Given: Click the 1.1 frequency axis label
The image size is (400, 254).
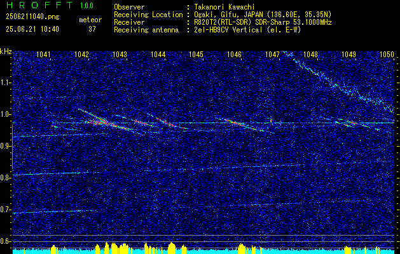Looking at the screenshot, I should [6, 83].
